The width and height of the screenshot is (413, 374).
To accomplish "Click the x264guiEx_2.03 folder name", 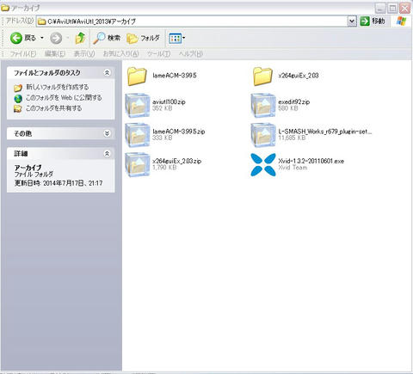I will (299, 76).
